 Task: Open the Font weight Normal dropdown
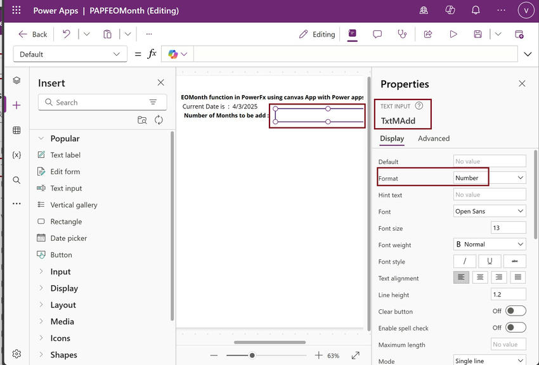tap(490, 244)
